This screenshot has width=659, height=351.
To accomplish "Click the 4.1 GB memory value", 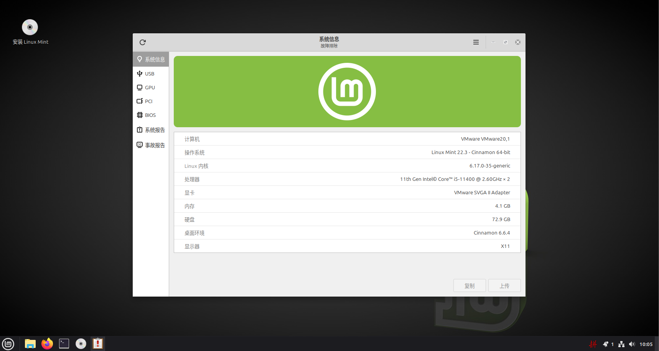I will tap(502, 206).
